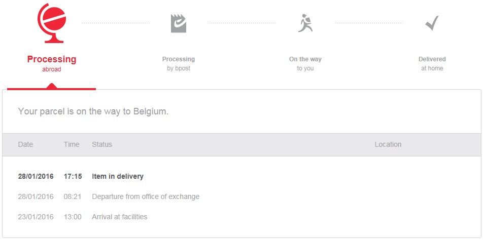Click the red globe Processing abroad icon
This screenshot has height=240, width=483.
(52, 22)
